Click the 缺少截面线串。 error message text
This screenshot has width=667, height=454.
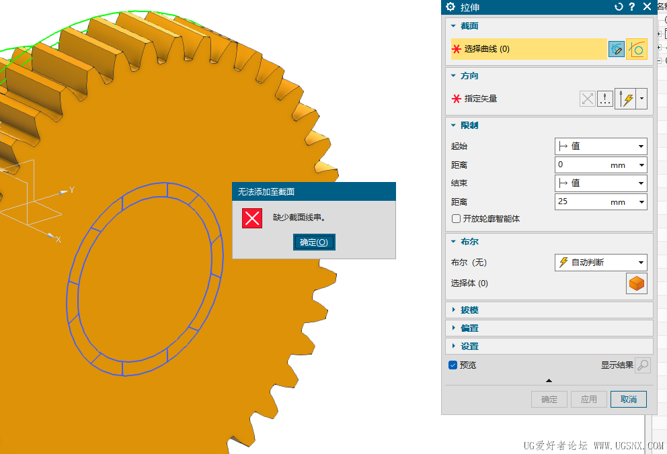point(299,218)
